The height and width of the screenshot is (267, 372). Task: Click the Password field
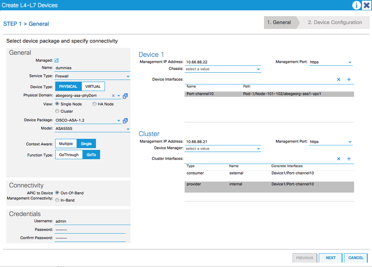pyautogui.click(x=90, y=230)
